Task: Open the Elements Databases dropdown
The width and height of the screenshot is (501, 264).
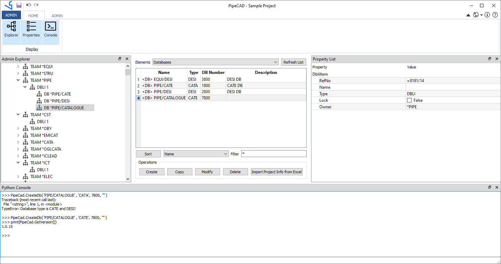Action: click(x=276, y=62)
